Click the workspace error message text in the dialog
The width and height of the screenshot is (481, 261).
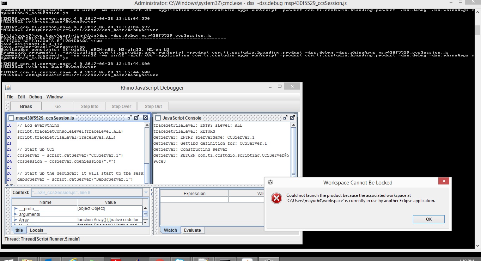(361, 198)
